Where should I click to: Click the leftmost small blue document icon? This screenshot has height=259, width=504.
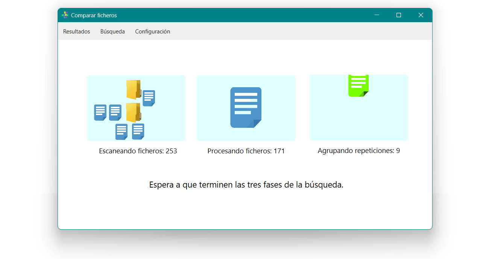100,112
